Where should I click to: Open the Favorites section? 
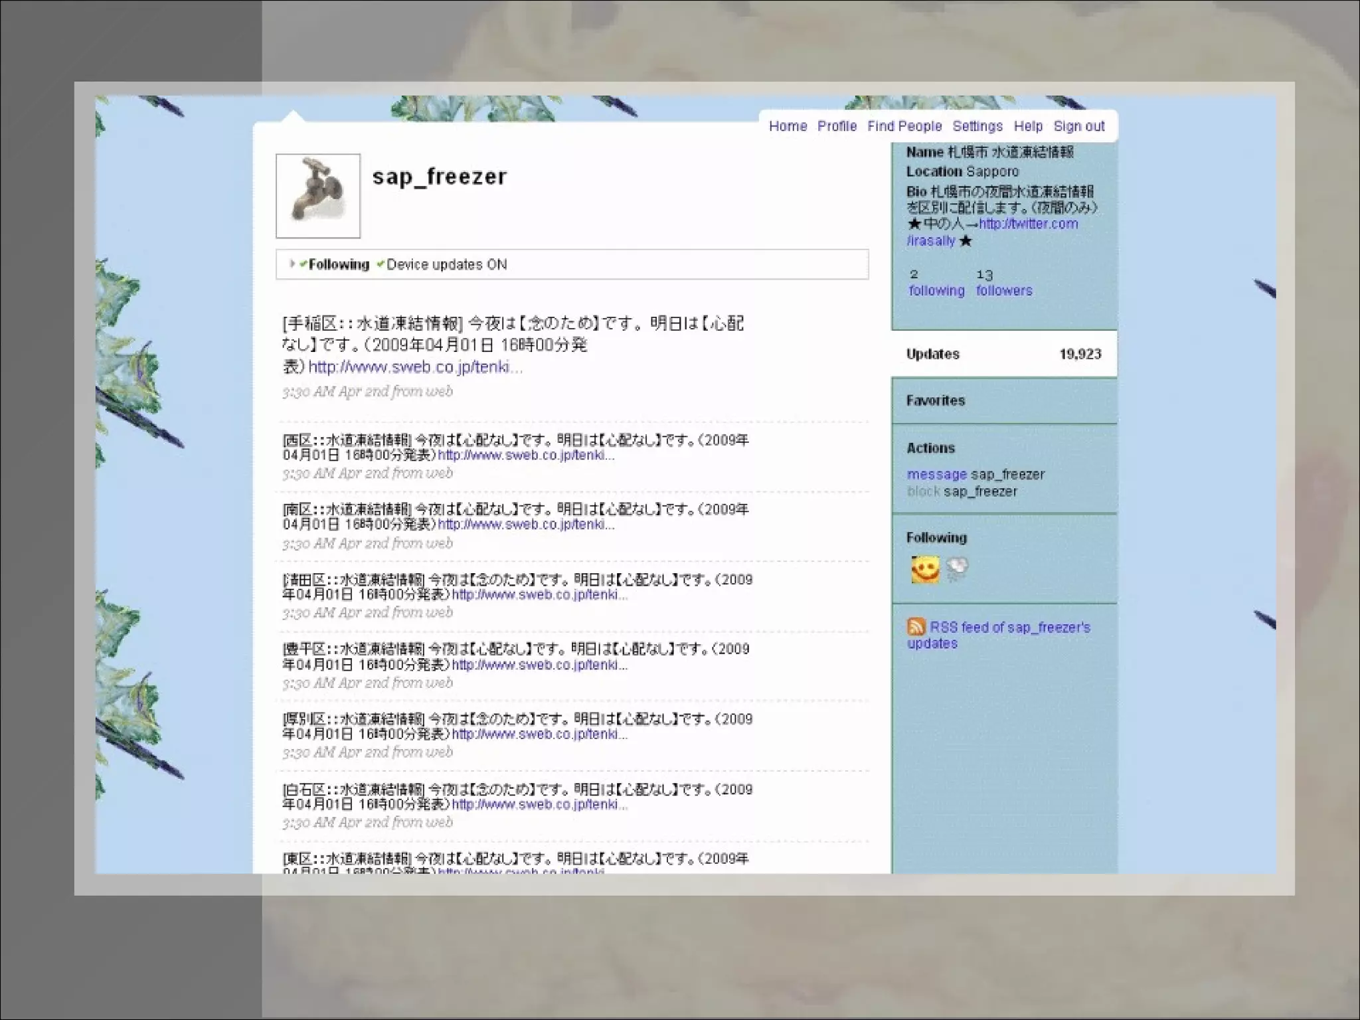(935, 400)
